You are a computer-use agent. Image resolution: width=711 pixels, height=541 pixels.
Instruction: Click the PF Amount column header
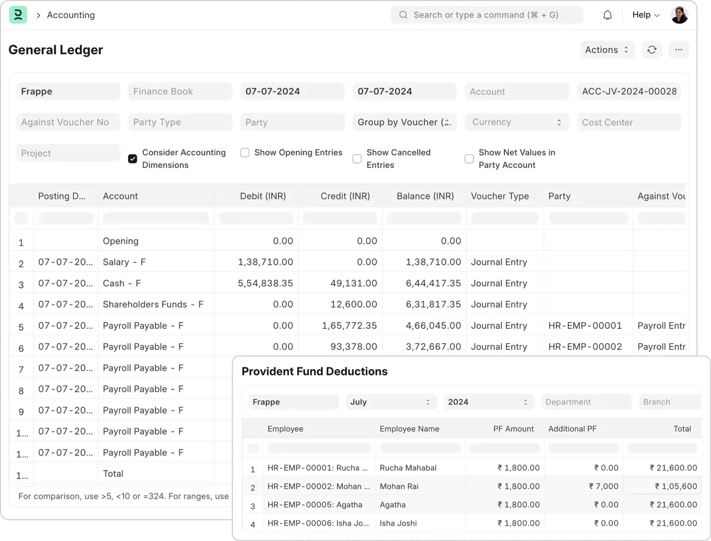point(513,429)
